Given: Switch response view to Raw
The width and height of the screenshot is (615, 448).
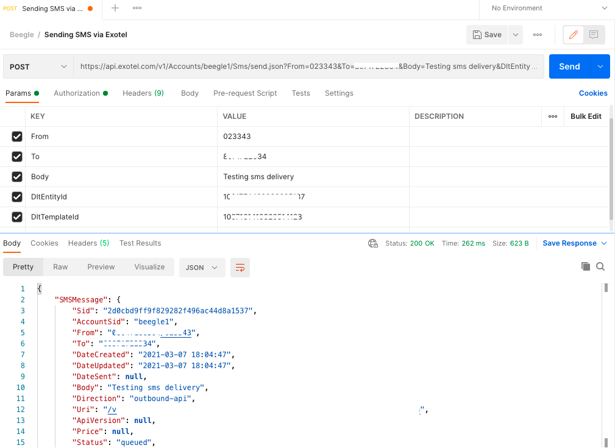Looking at the screenshot, I should point(60,267).
